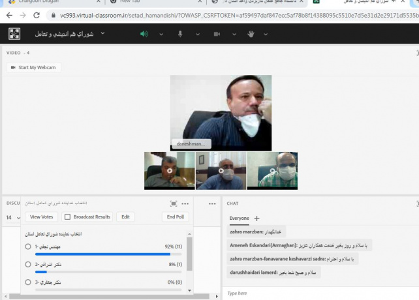Toggle Broadcast Results checkbox
This screenshot has width=419, height=300.
pyautogui.click(x=67, y=217)
